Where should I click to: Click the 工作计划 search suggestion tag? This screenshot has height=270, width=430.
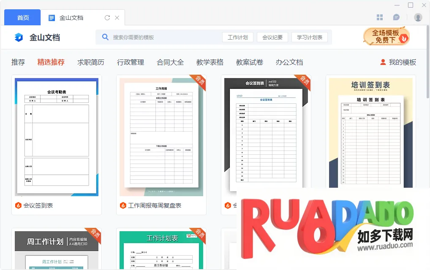click(237, 37)
